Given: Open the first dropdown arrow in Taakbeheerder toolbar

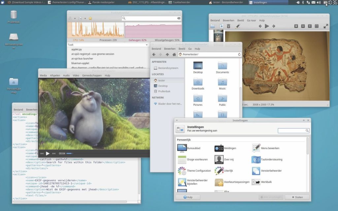Looking at the screenshot, I should point(75,18).
